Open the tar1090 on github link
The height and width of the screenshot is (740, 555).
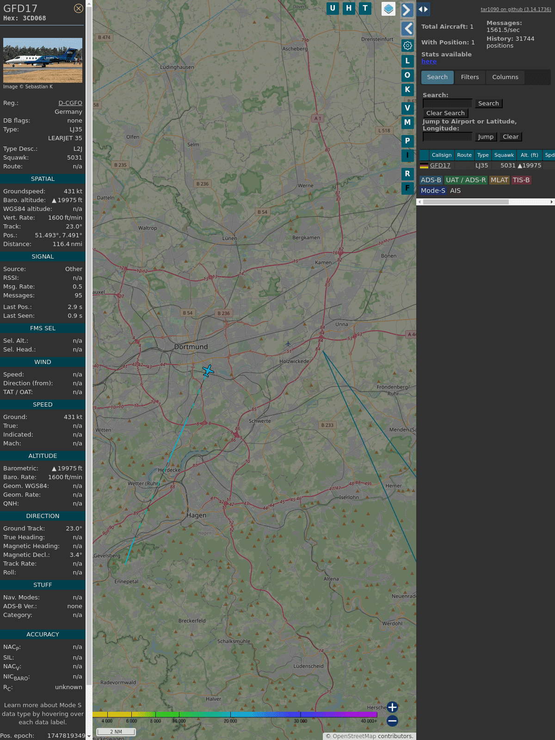[x=516, y=9]
